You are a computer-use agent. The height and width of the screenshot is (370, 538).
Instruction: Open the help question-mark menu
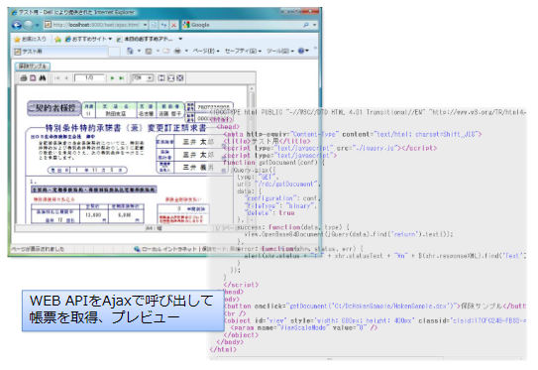(303, 51)
